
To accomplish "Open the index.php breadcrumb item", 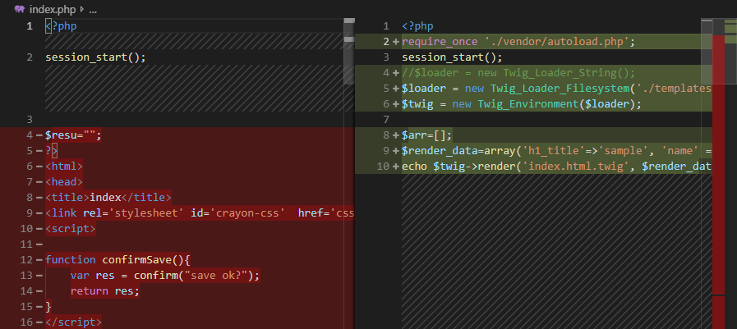I will point(52,9).
